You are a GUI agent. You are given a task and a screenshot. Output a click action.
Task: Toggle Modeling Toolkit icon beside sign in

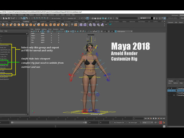154,18
